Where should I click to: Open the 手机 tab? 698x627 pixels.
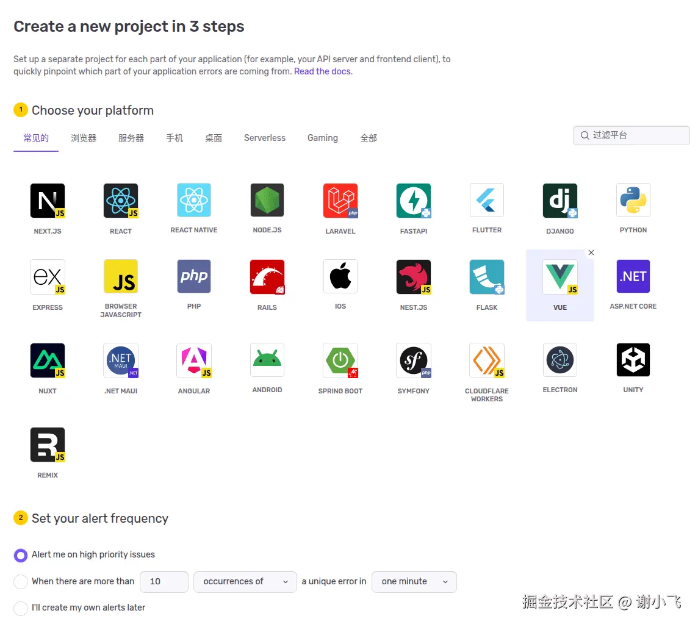174,138
